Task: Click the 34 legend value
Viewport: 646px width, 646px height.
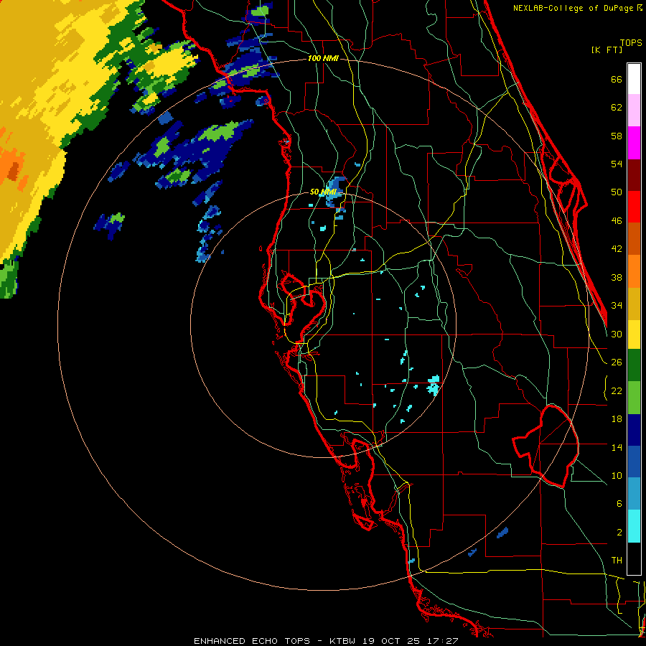Action: pyautogui.click(x=617, y=306)
